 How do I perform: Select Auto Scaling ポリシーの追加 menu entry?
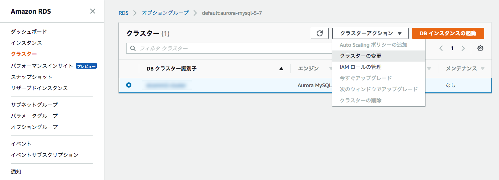point(379,45)
